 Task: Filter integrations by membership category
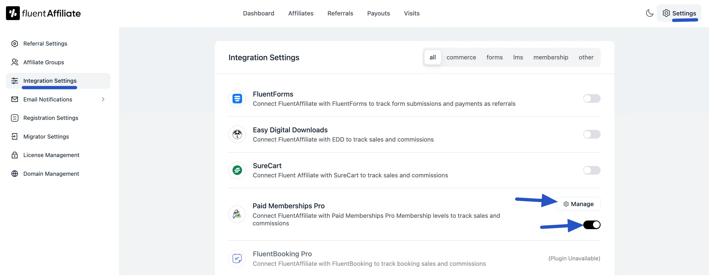(551, 57)
